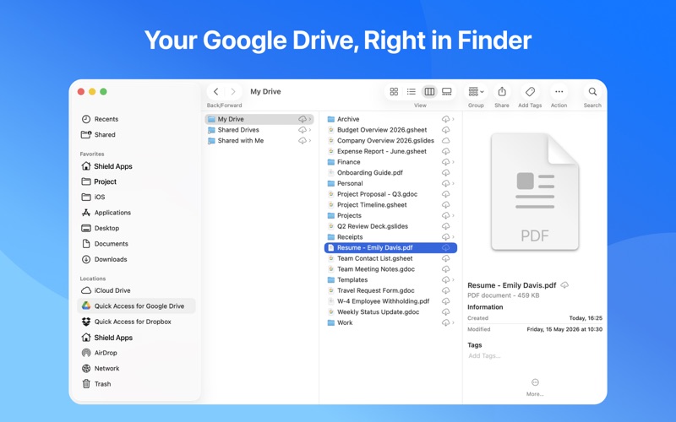Viewport: 676px width, 422px height.
Task: Click the Search magnifier icon
Action: point(592,91)
